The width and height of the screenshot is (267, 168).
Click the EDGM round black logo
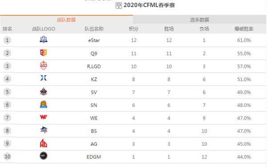(44, 156)
